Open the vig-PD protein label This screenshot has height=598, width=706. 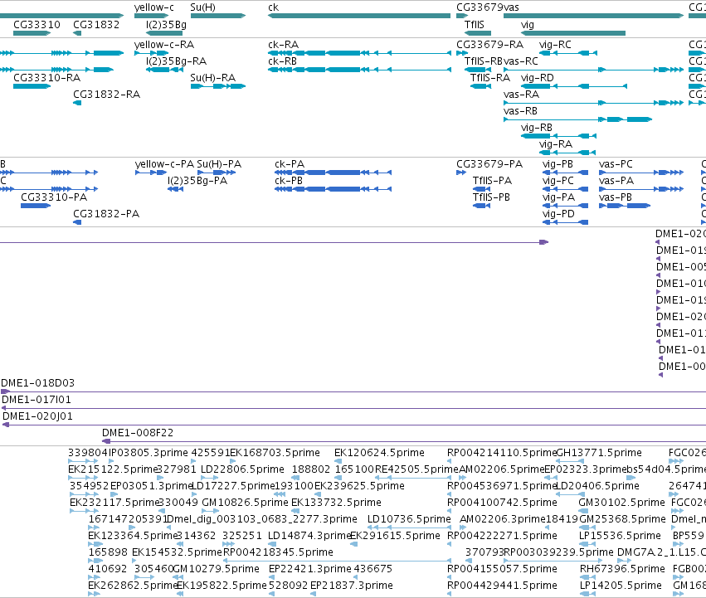558,215
